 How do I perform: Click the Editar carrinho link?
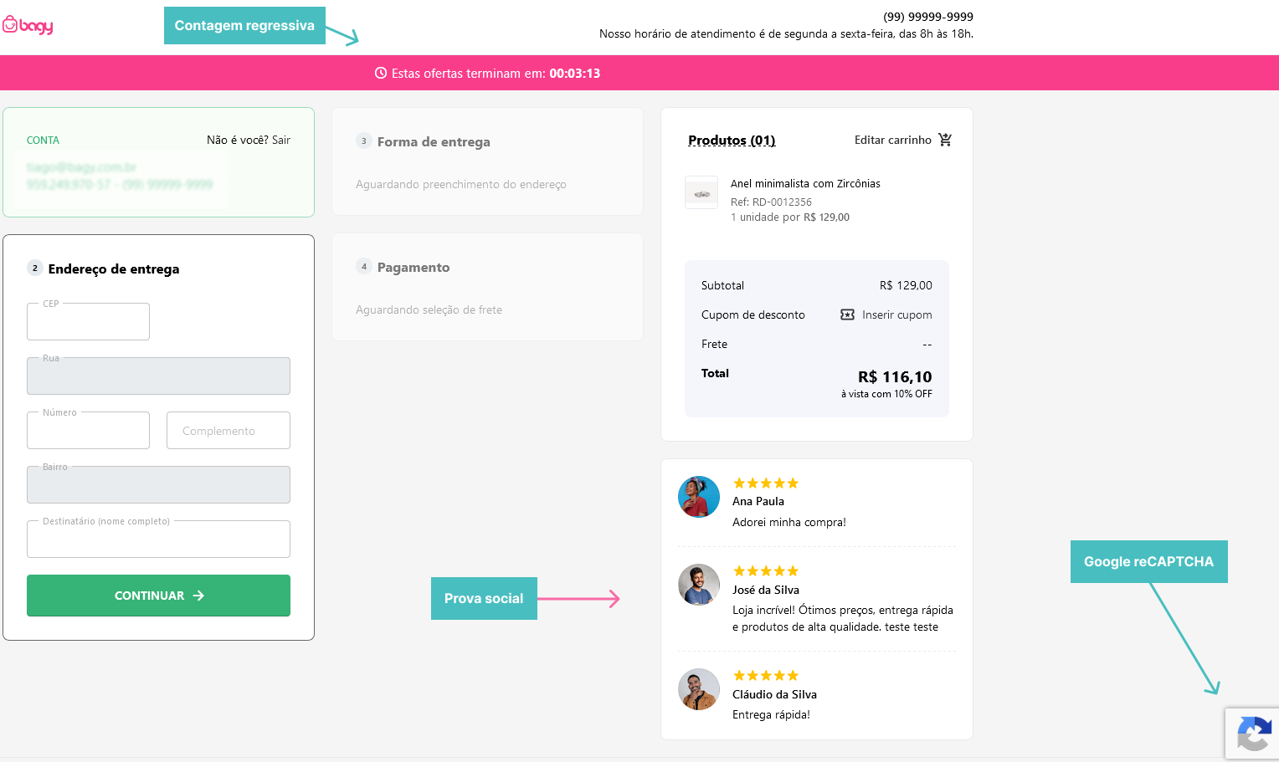[893, 140]
